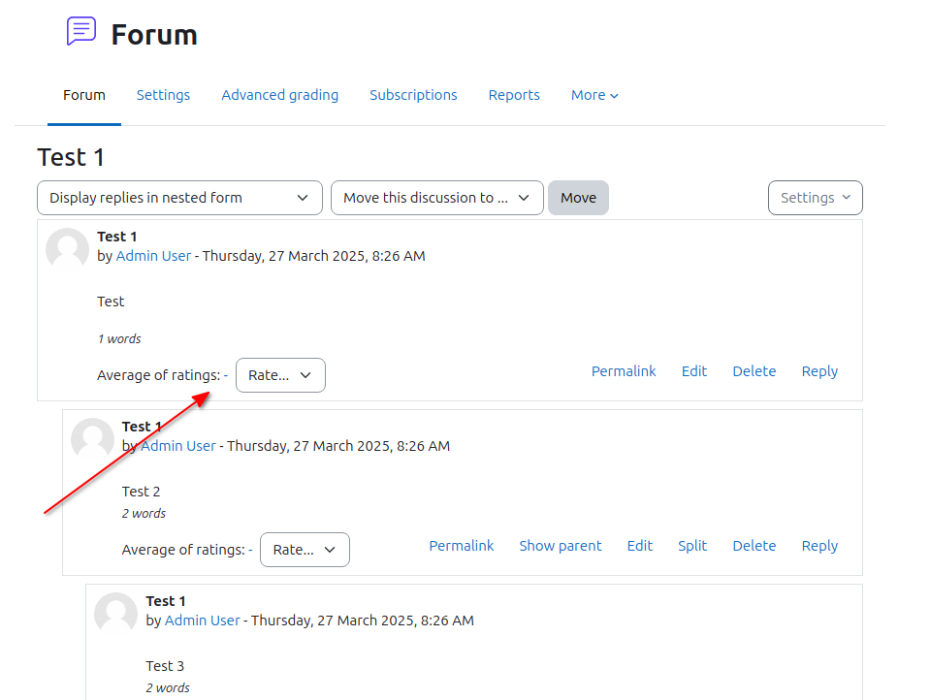Open Rate dropdown on Test 2 reply
The height and width of the screenshot is (700, 931).
(x=305, y=550)
